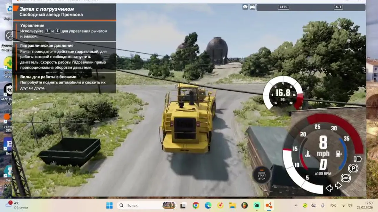Click the fuel pump icon on gauge
The width and height of the screenshot is (378, 212).
pos(339,153)
